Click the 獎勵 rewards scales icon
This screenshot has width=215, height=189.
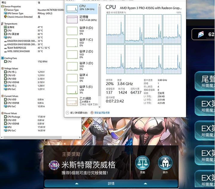(x=142, y=163)
